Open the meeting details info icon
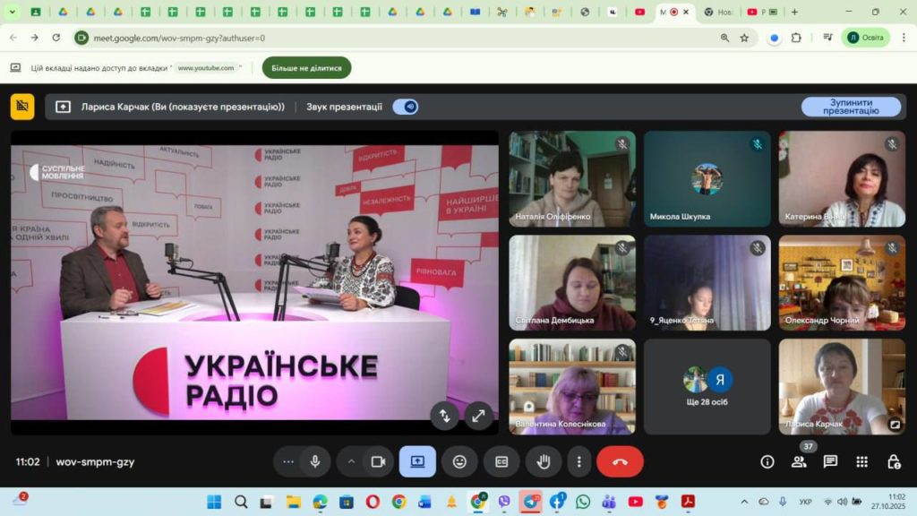 767,461
